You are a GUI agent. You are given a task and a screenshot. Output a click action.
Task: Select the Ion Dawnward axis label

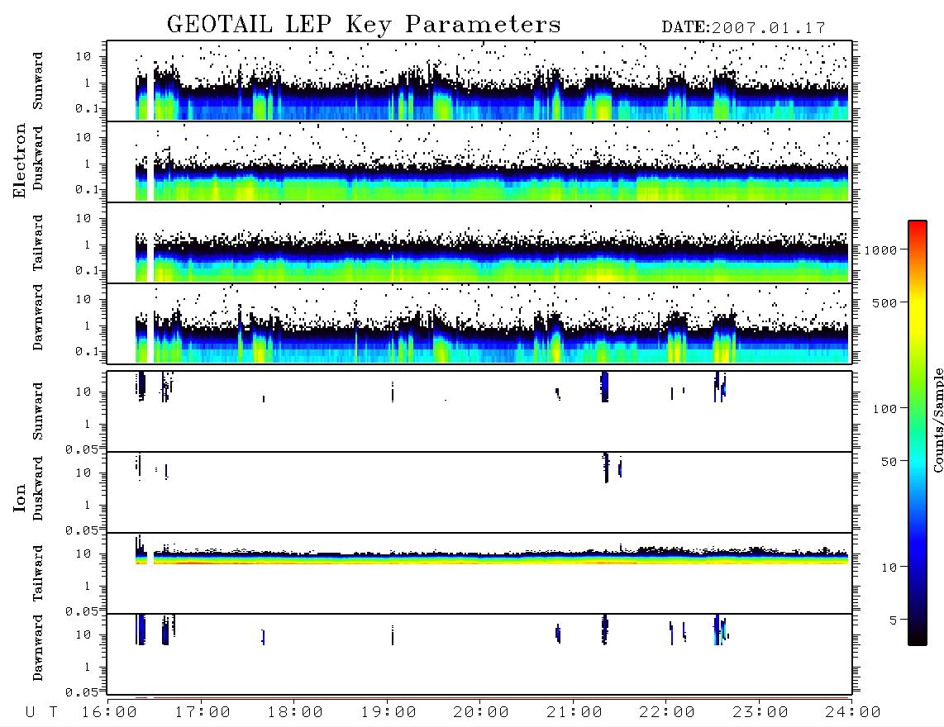pos(37,648)
